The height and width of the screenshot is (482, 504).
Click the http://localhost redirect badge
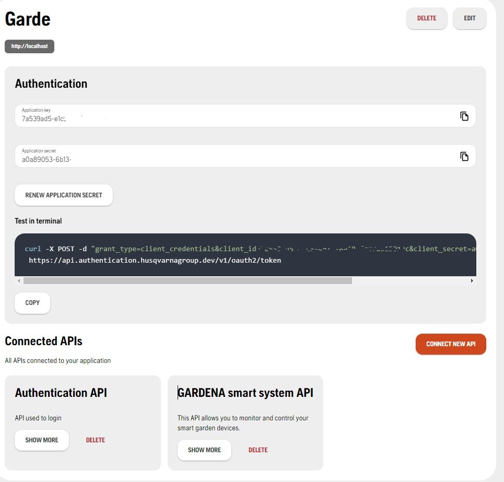pyautogui.click(x=29, y=46)
